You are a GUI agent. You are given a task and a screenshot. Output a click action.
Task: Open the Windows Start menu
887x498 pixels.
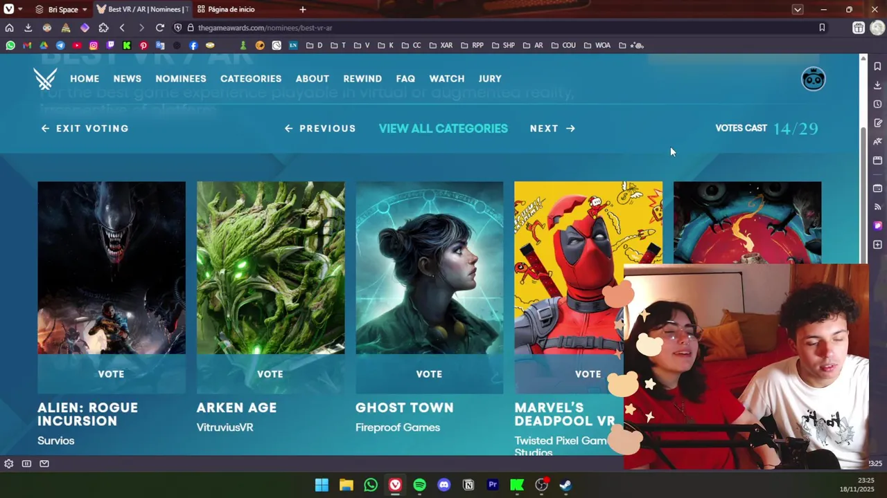[322, 485]
